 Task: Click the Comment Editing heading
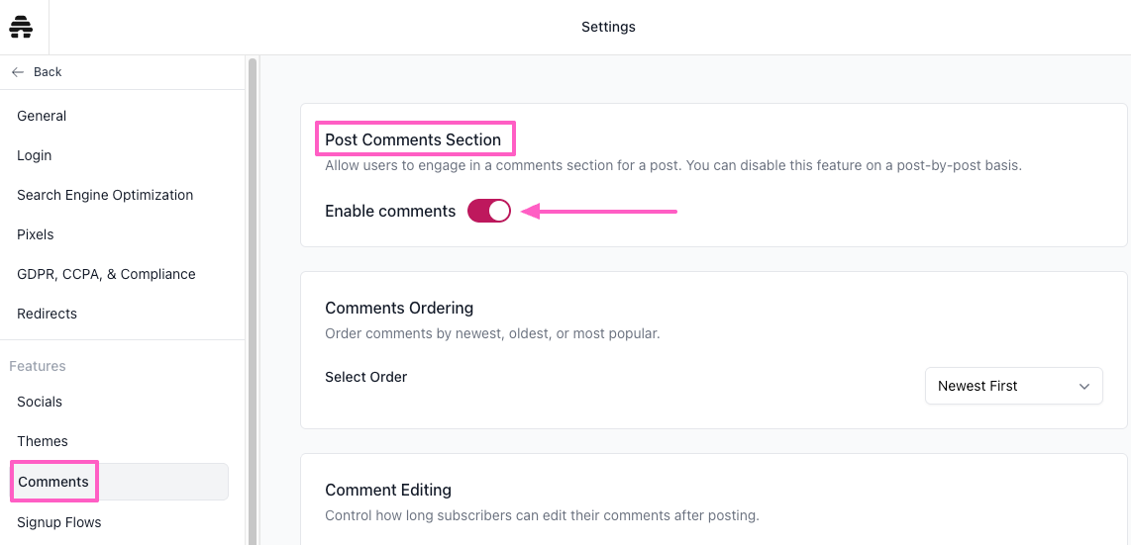[388, 491]
